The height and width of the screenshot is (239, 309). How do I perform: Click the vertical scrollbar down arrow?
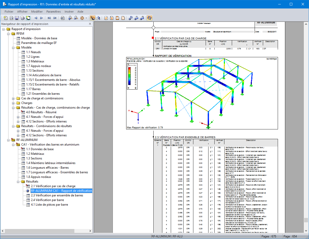coord(306,231)
